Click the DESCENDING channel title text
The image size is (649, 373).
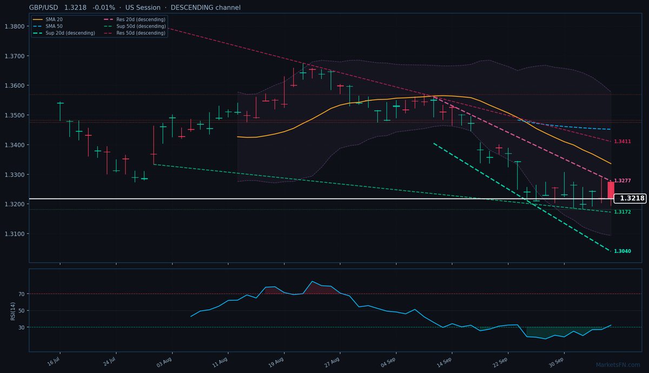click(206, 8)
